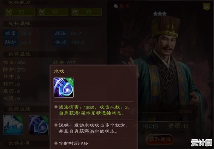This screenshot has height=149, width=214.
Task: Click the 防护 growth attribute label
Action: pyautogui.click(x=10, y=43)
